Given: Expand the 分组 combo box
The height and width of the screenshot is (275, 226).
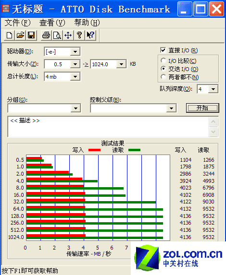Looking at the screenshot, I should tap(75, 108).
